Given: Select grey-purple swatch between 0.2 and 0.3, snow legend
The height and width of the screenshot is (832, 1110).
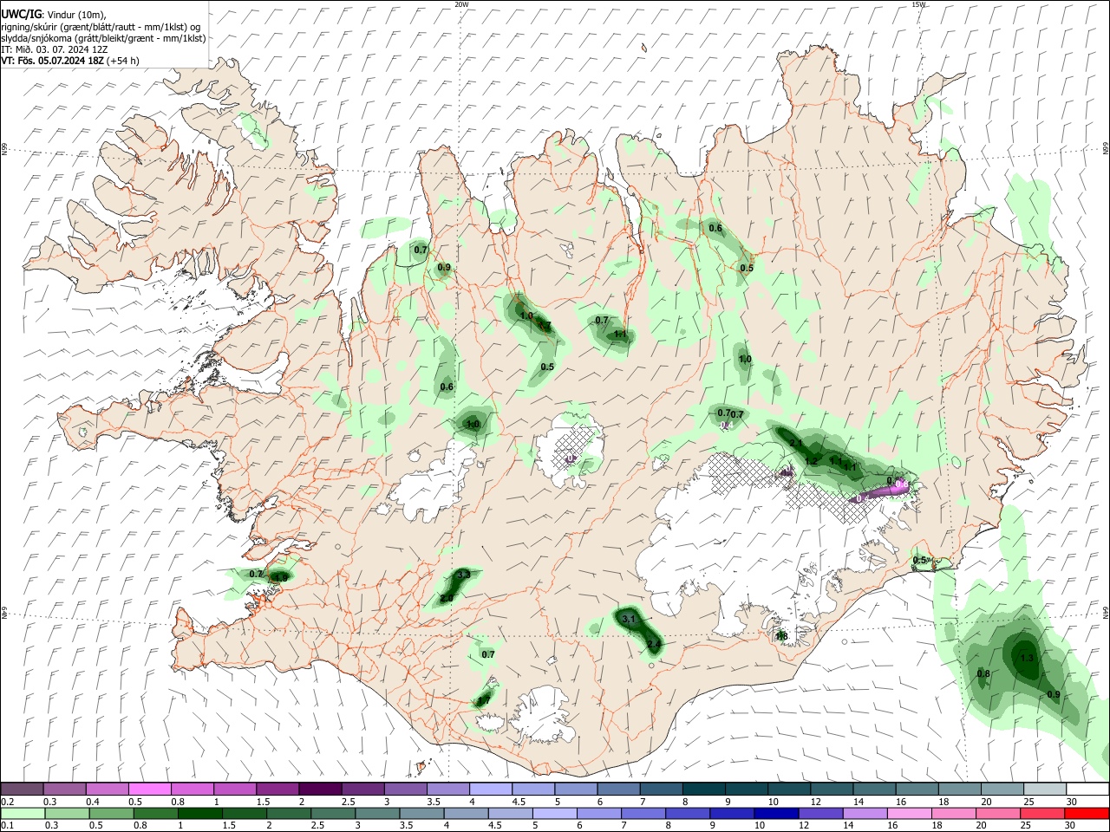Looking at the screenshot, I should point(22,789).
